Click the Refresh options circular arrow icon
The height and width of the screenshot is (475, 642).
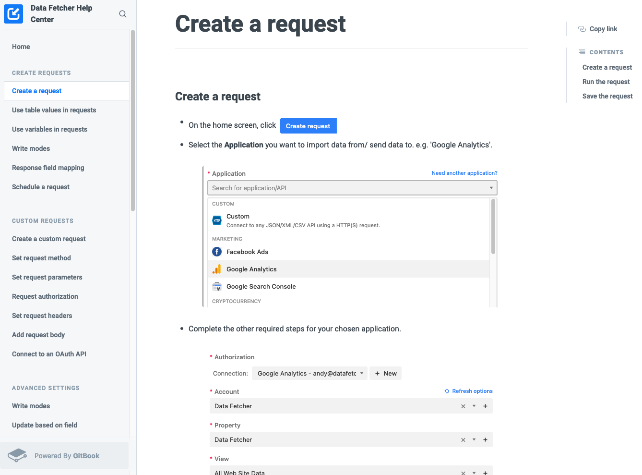[447, 391]
